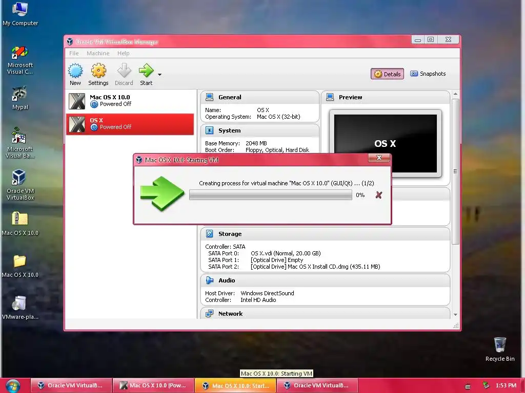Screen dimensions: 525x393
Task: Click the green tray icon beside clock
Action: [486, 385]
